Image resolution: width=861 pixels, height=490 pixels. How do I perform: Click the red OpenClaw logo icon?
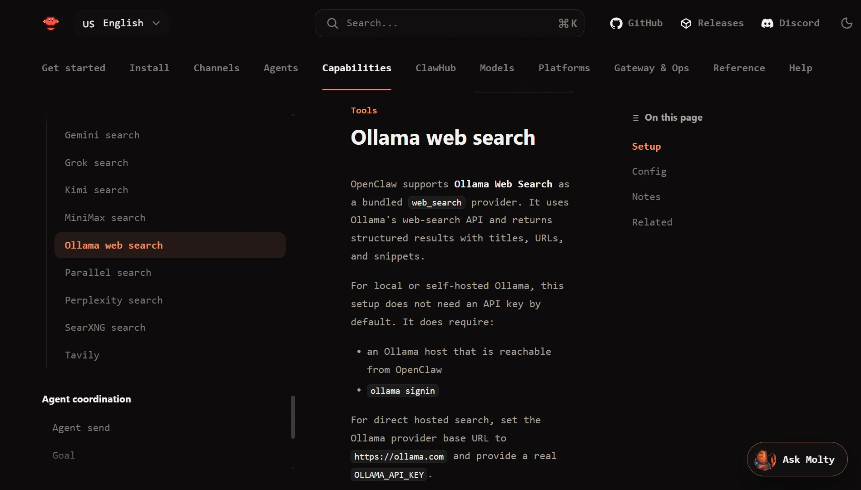(51, 23)
